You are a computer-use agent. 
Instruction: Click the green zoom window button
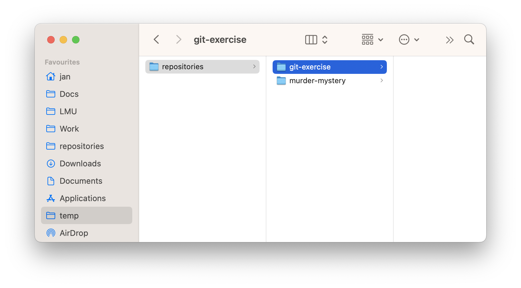(76, 40)
